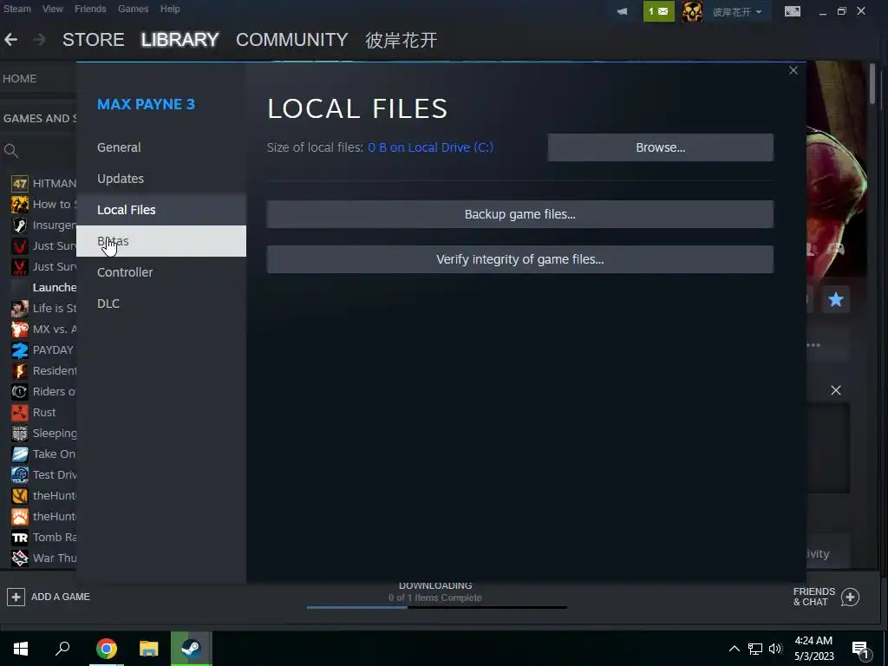Open the Friends menu
The image size is (888, 666).
click(90, 9)
